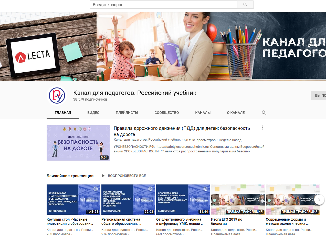The width and height of the screenshot is (326, 235).
Task: Click the Региональная система общего образования title
Action: click(x=121, y=221)
